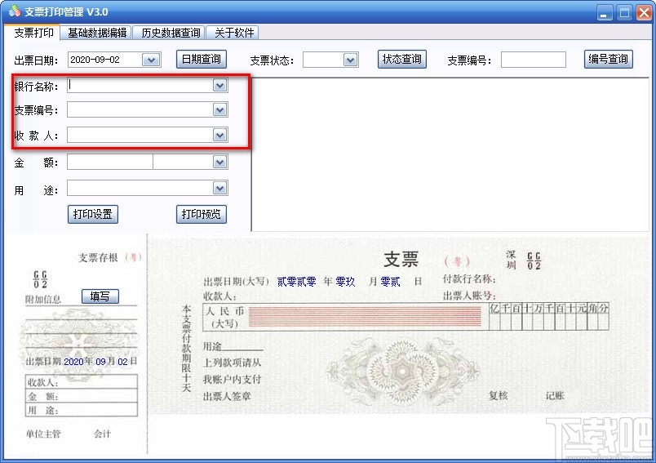Click the 收款人 row in stub table
The image size is (656, 463).
click(82, 382)
